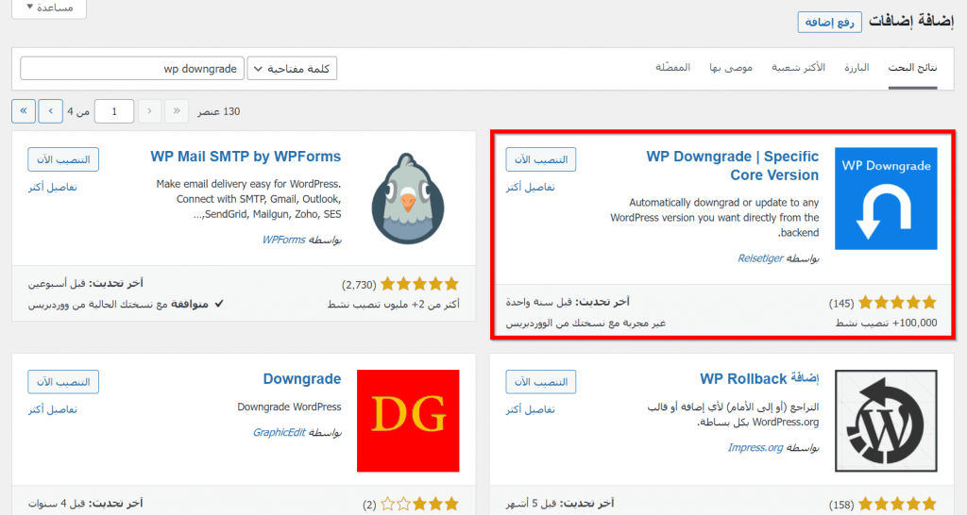Open the Reisetiger author link
967x515 pixels.
point(759,257)
